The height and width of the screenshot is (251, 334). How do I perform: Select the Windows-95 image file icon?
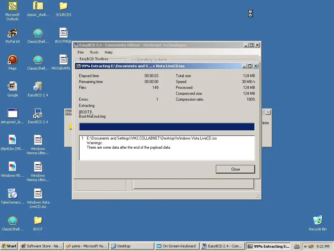coord(13,170)
